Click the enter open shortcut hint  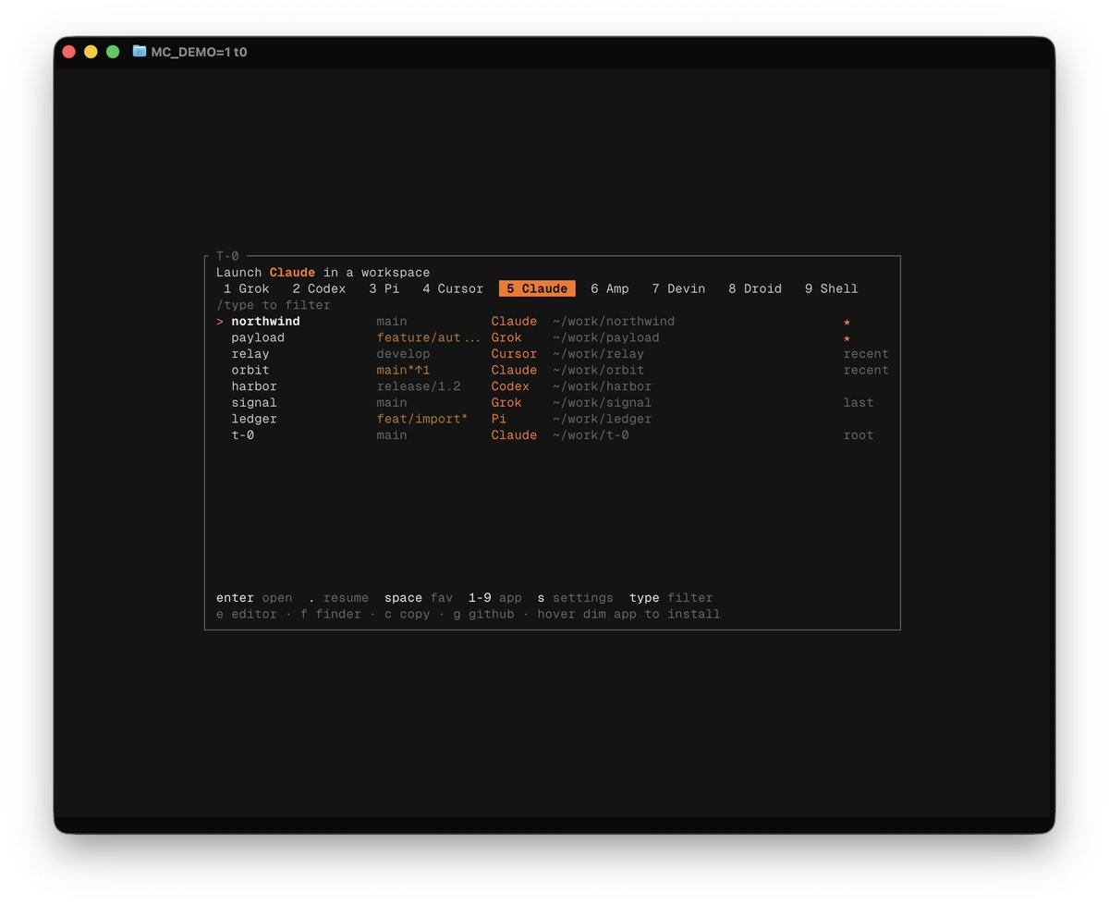(254, 598)
